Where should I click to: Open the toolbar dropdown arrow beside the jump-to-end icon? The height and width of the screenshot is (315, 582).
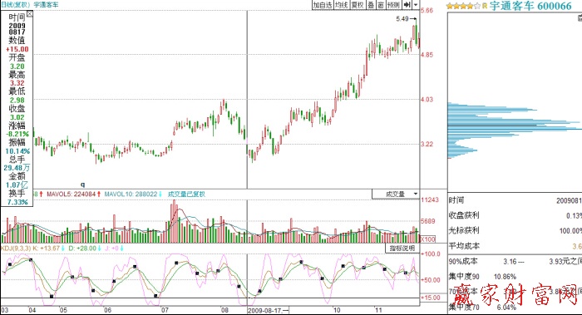[x=416, y=5]
